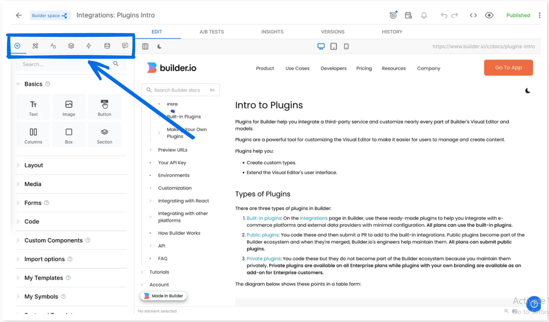Screen dimensions: 549x322
Task: Switch to the INSIGHTS tab
Action: [x=272, y=32]
